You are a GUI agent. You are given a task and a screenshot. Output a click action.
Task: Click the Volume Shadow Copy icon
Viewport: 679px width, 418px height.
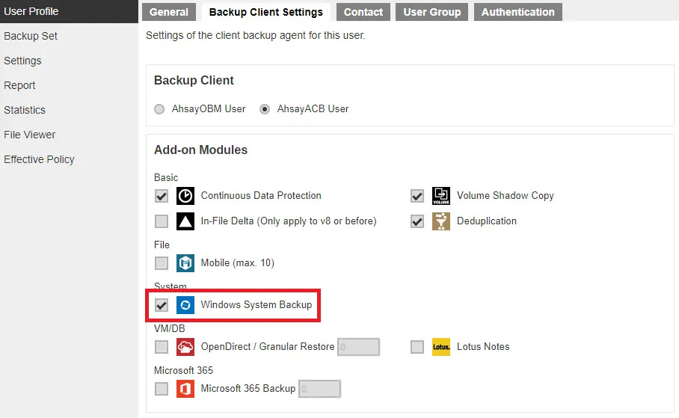[441, 196]
